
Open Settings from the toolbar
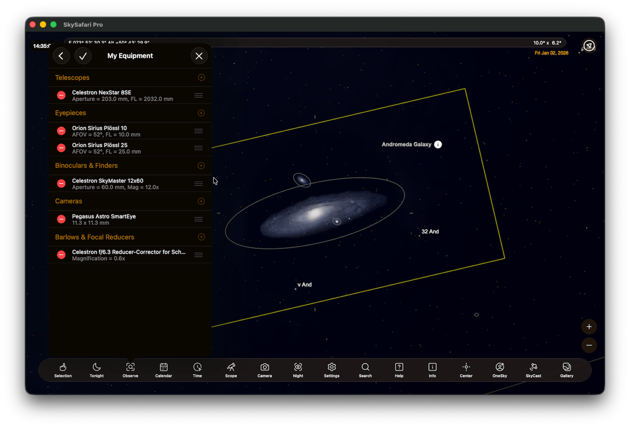[332, 370]
